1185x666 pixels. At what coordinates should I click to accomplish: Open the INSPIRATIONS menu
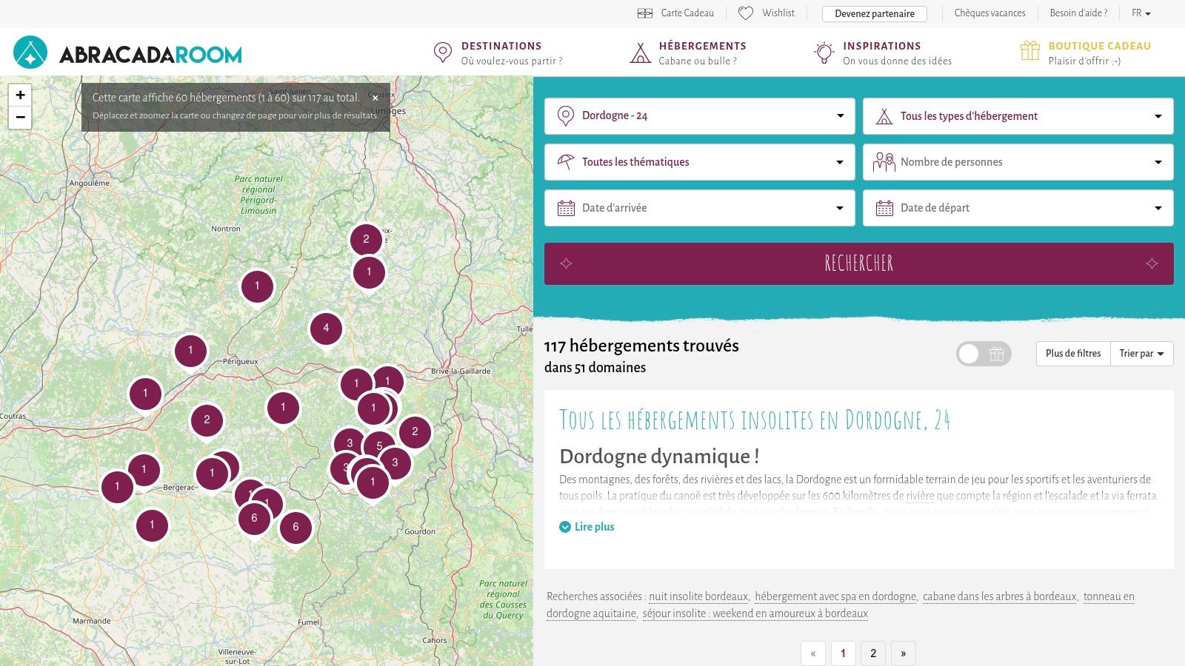(x=897, y=53)
